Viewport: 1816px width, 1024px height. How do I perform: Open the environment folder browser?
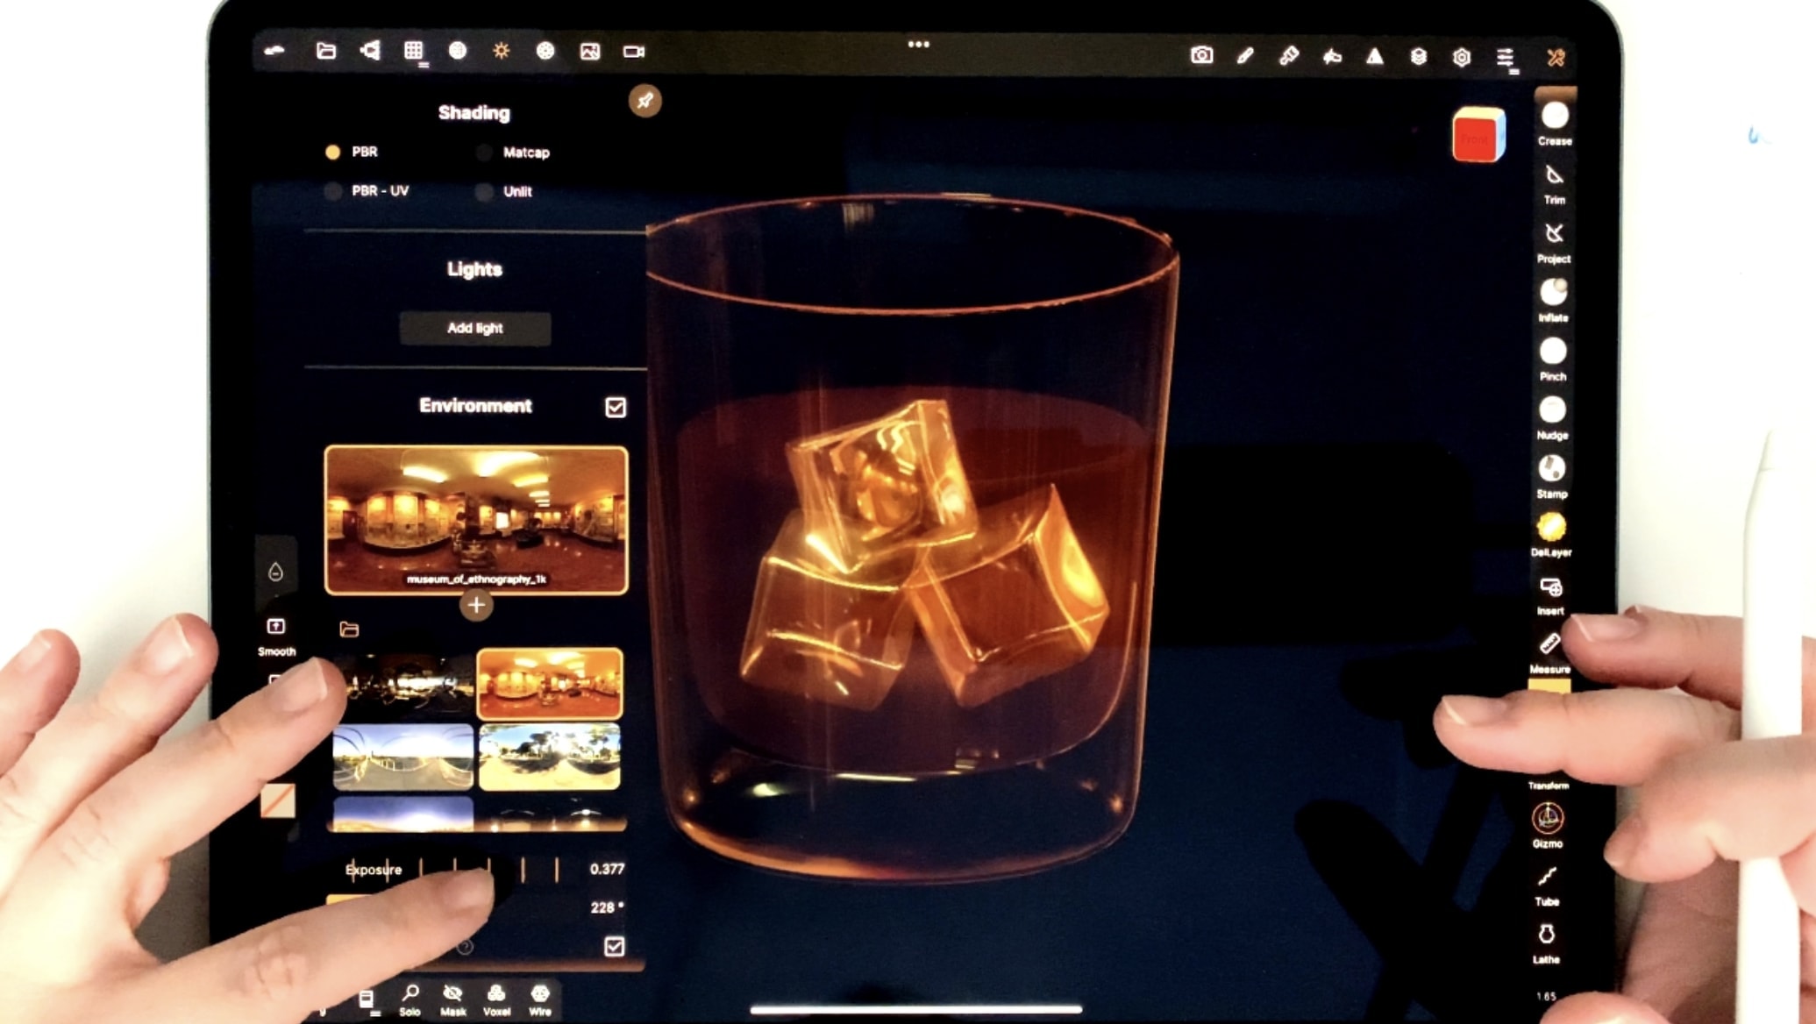click(349, 629)
